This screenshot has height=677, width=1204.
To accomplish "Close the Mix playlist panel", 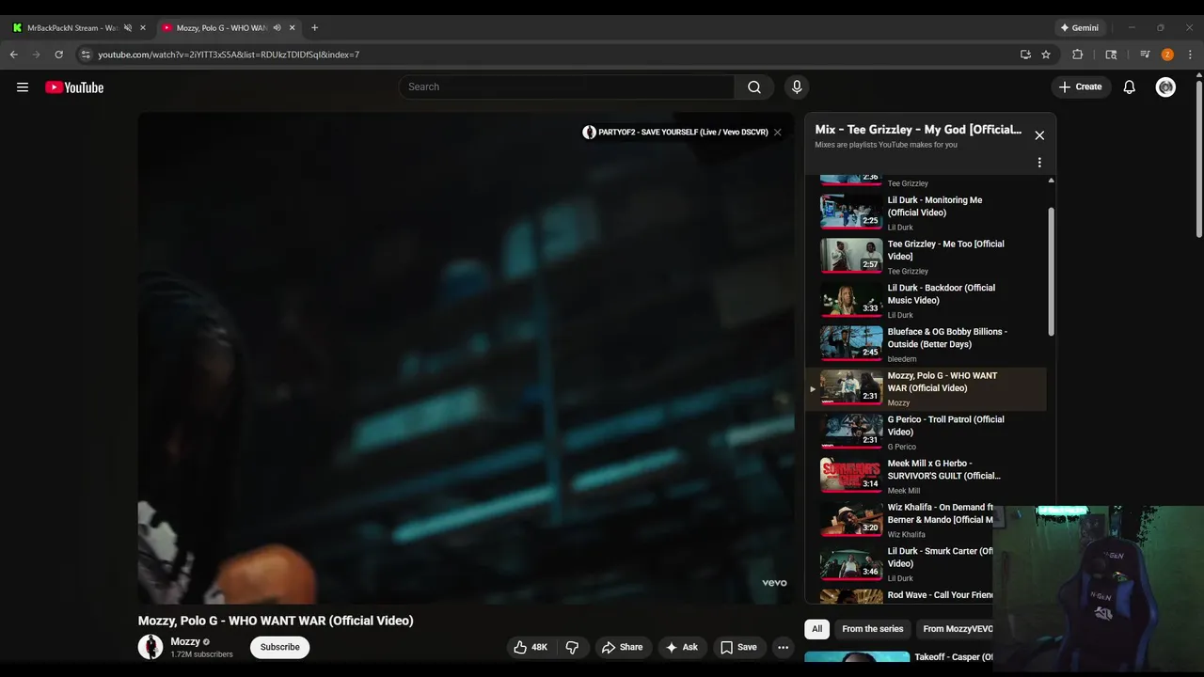I will (x=1039, y=135).
